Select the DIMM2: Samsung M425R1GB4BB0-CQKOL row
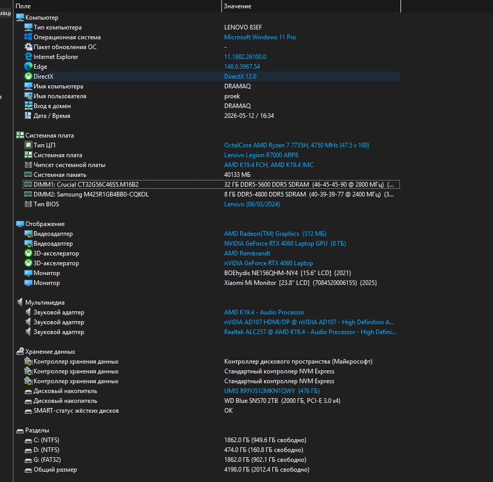This screenshot has width=493, height=482. [x=211, y=194]
